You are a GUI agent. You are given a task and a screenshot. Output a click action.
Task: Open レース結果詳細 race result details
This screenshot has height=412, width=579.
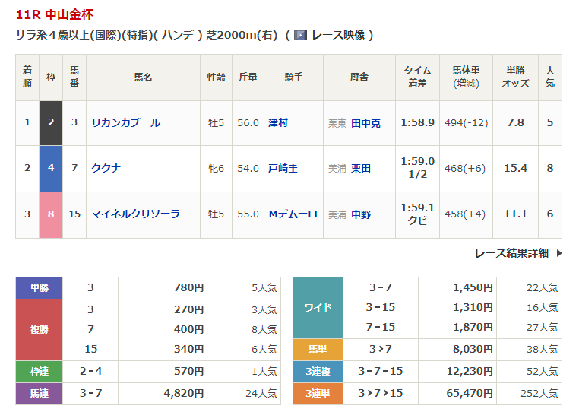(x=511, y=253)
